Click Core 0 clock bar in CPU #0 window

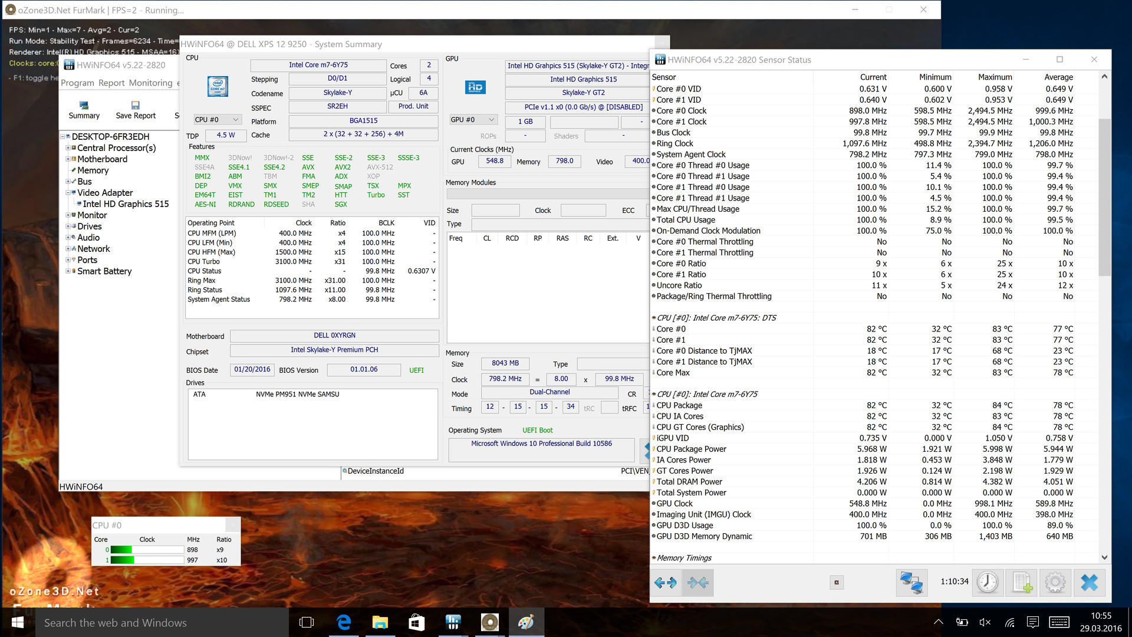coord(147,550)
